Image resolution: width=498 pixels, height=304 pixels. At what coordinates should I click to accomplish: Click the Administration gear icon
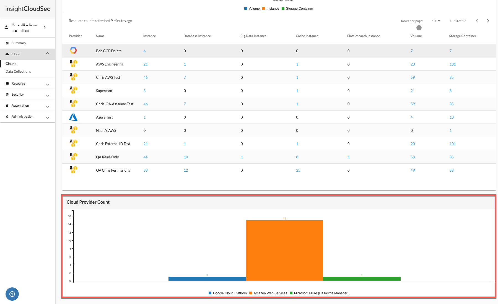point(7,117)
